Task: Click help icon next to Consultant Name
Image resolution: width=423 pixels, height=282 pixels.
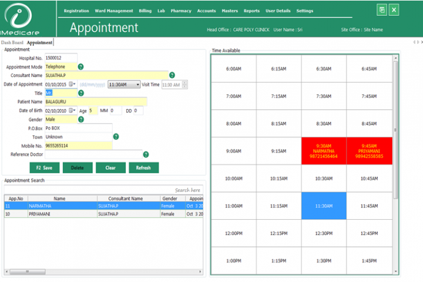Action: pos(172,75)
